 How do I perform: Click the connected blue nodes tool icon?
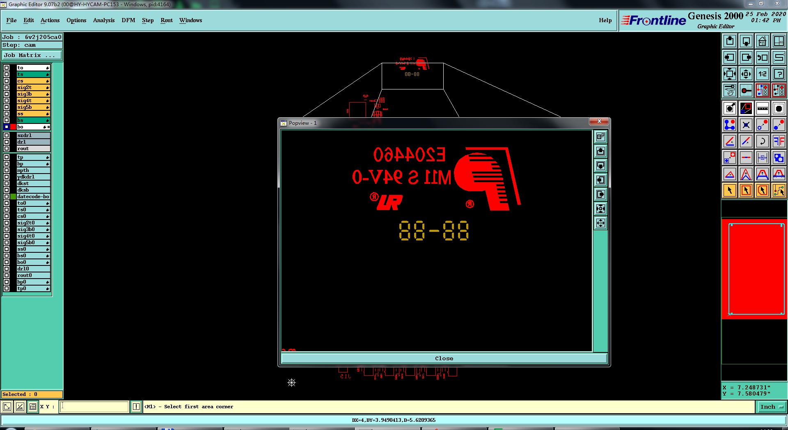730,125
